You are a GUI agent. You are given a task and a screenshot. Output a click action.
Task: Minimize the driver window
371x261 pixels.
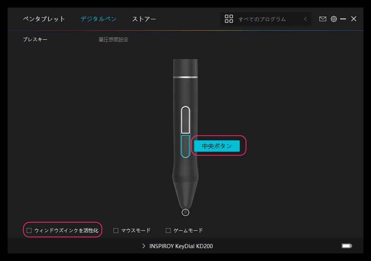(343, 19)
